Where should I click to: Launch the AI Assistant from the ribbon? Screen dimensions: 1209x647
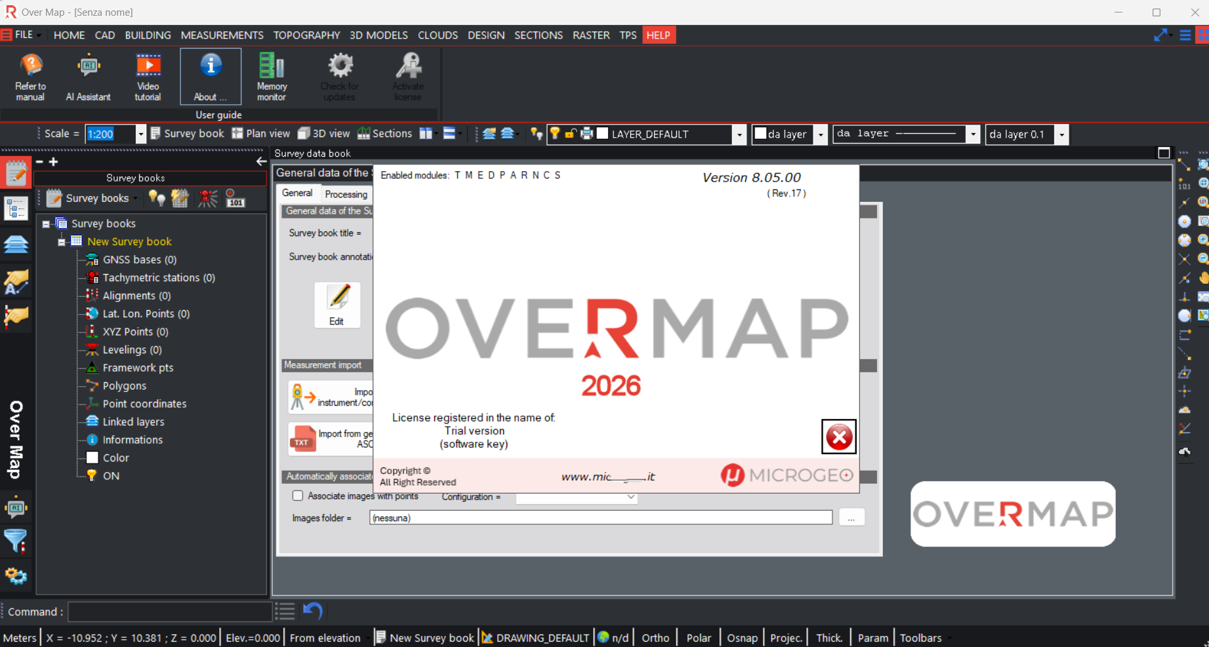(x=88, y=77)
